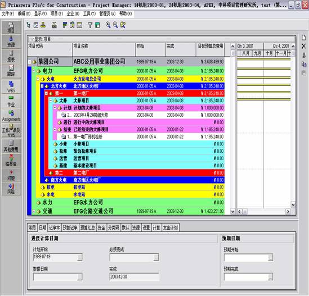The image size is (309, 296).
Task: Open the 数据日期 date picker button
Action: [79, 277]
